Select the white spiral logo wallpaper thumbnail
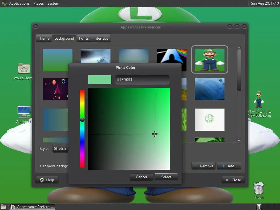Screen dimensions: 280x210 (x=210, y=119)
